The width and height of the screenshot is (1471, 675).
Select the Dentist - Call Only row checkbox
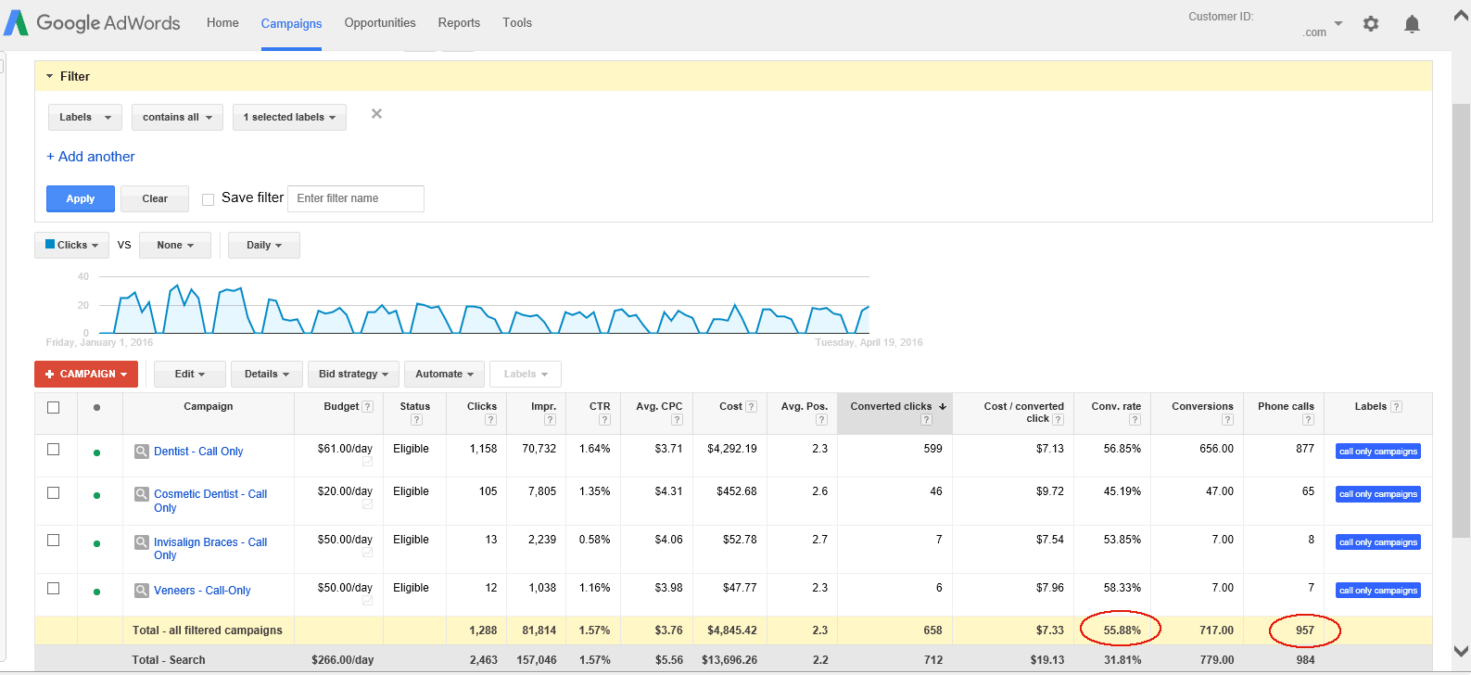point(54,450)
